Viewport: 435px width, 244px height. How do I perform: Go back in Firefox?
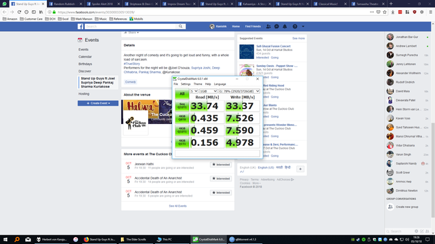point(5,12)
